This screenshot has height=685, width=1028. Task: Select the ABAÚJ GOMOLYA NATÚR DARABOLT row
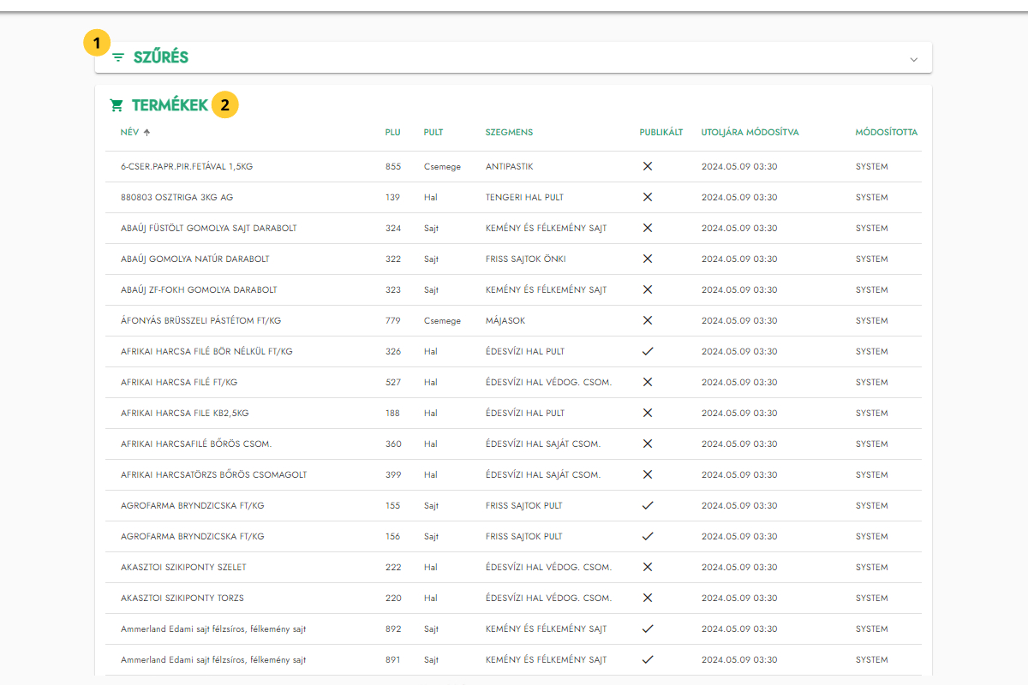[195, 259]
